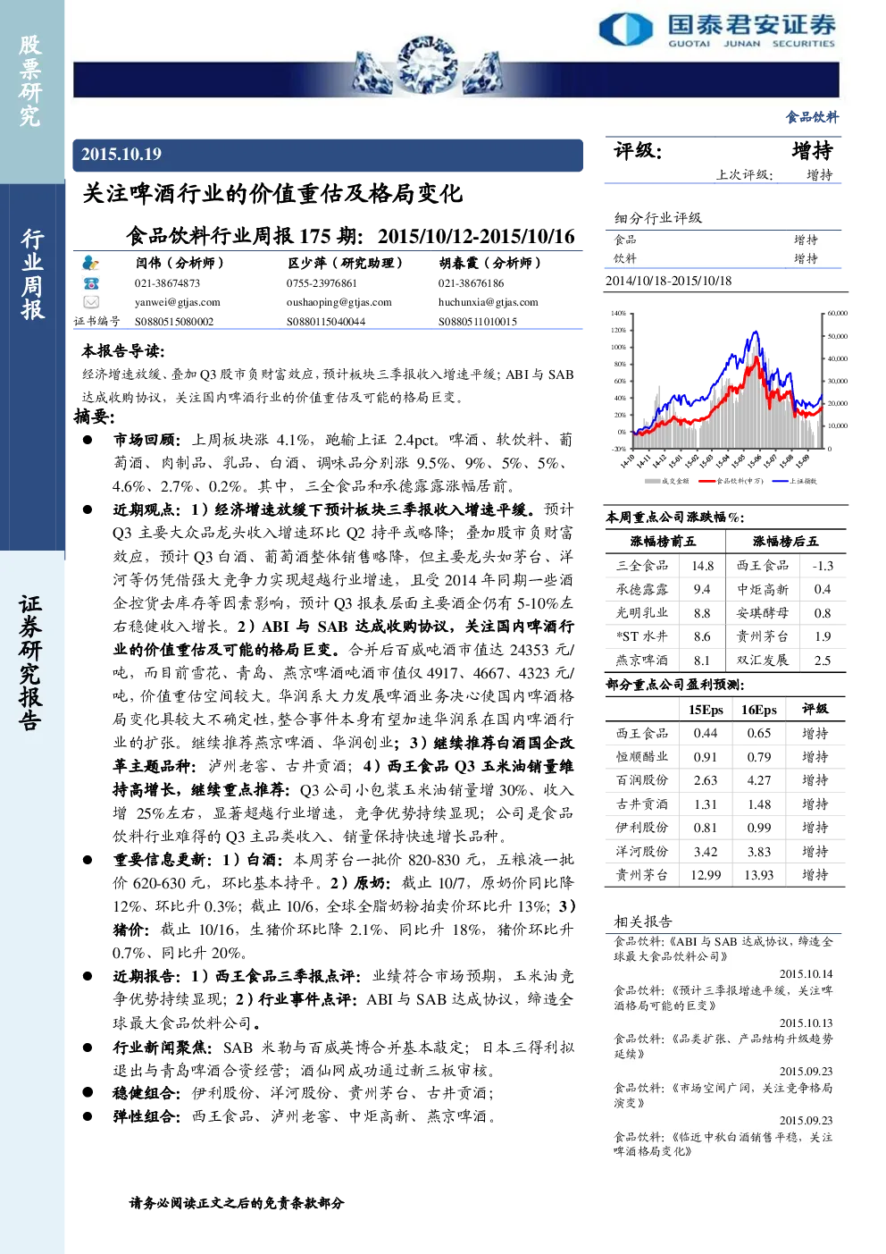
Task: Click the date label 2015.10.19
Action: 121,155
